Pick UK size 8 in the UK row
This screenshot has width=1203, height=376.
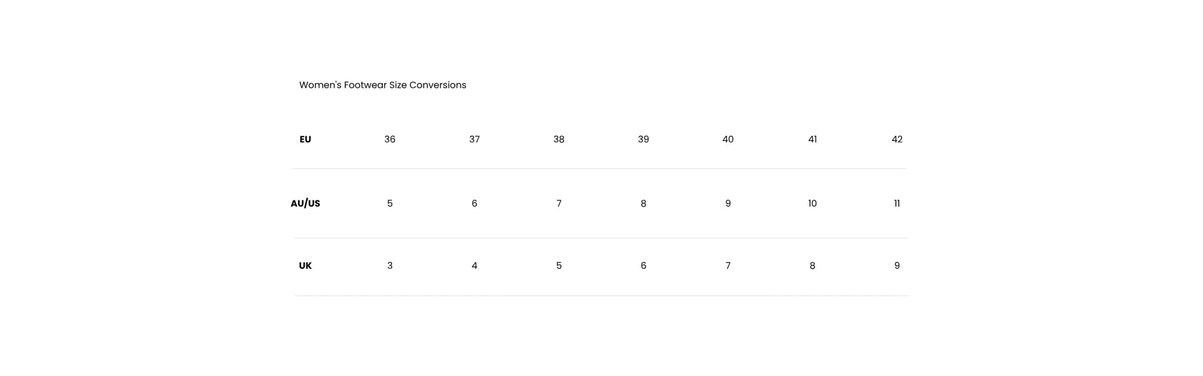tap(813, 266)
